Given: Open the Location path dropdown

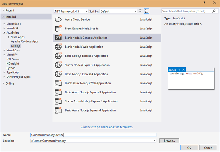Looking at the screenshot, I should coord(154,141).
